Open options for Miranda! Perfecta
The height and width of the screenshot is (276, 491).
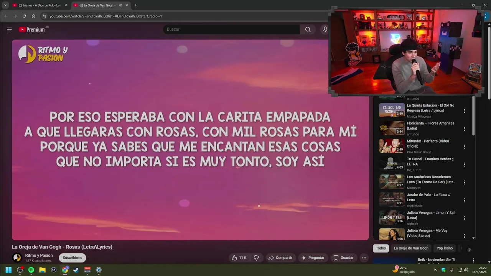pyautogui.click(x=464, y=146)
